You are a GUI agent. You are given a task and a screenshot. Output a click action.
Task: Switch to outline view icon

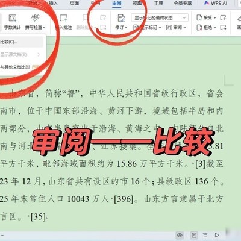(205, 235)
